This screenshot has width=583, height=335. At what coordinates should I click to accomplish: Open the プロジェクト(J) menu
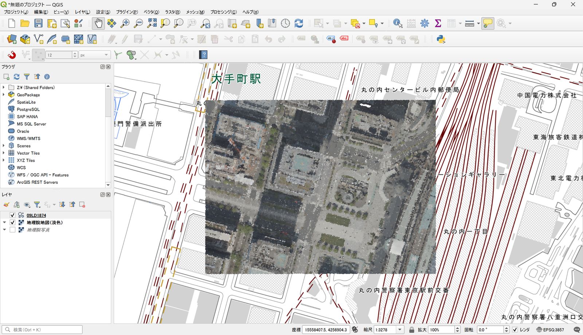tap(16, 12)
